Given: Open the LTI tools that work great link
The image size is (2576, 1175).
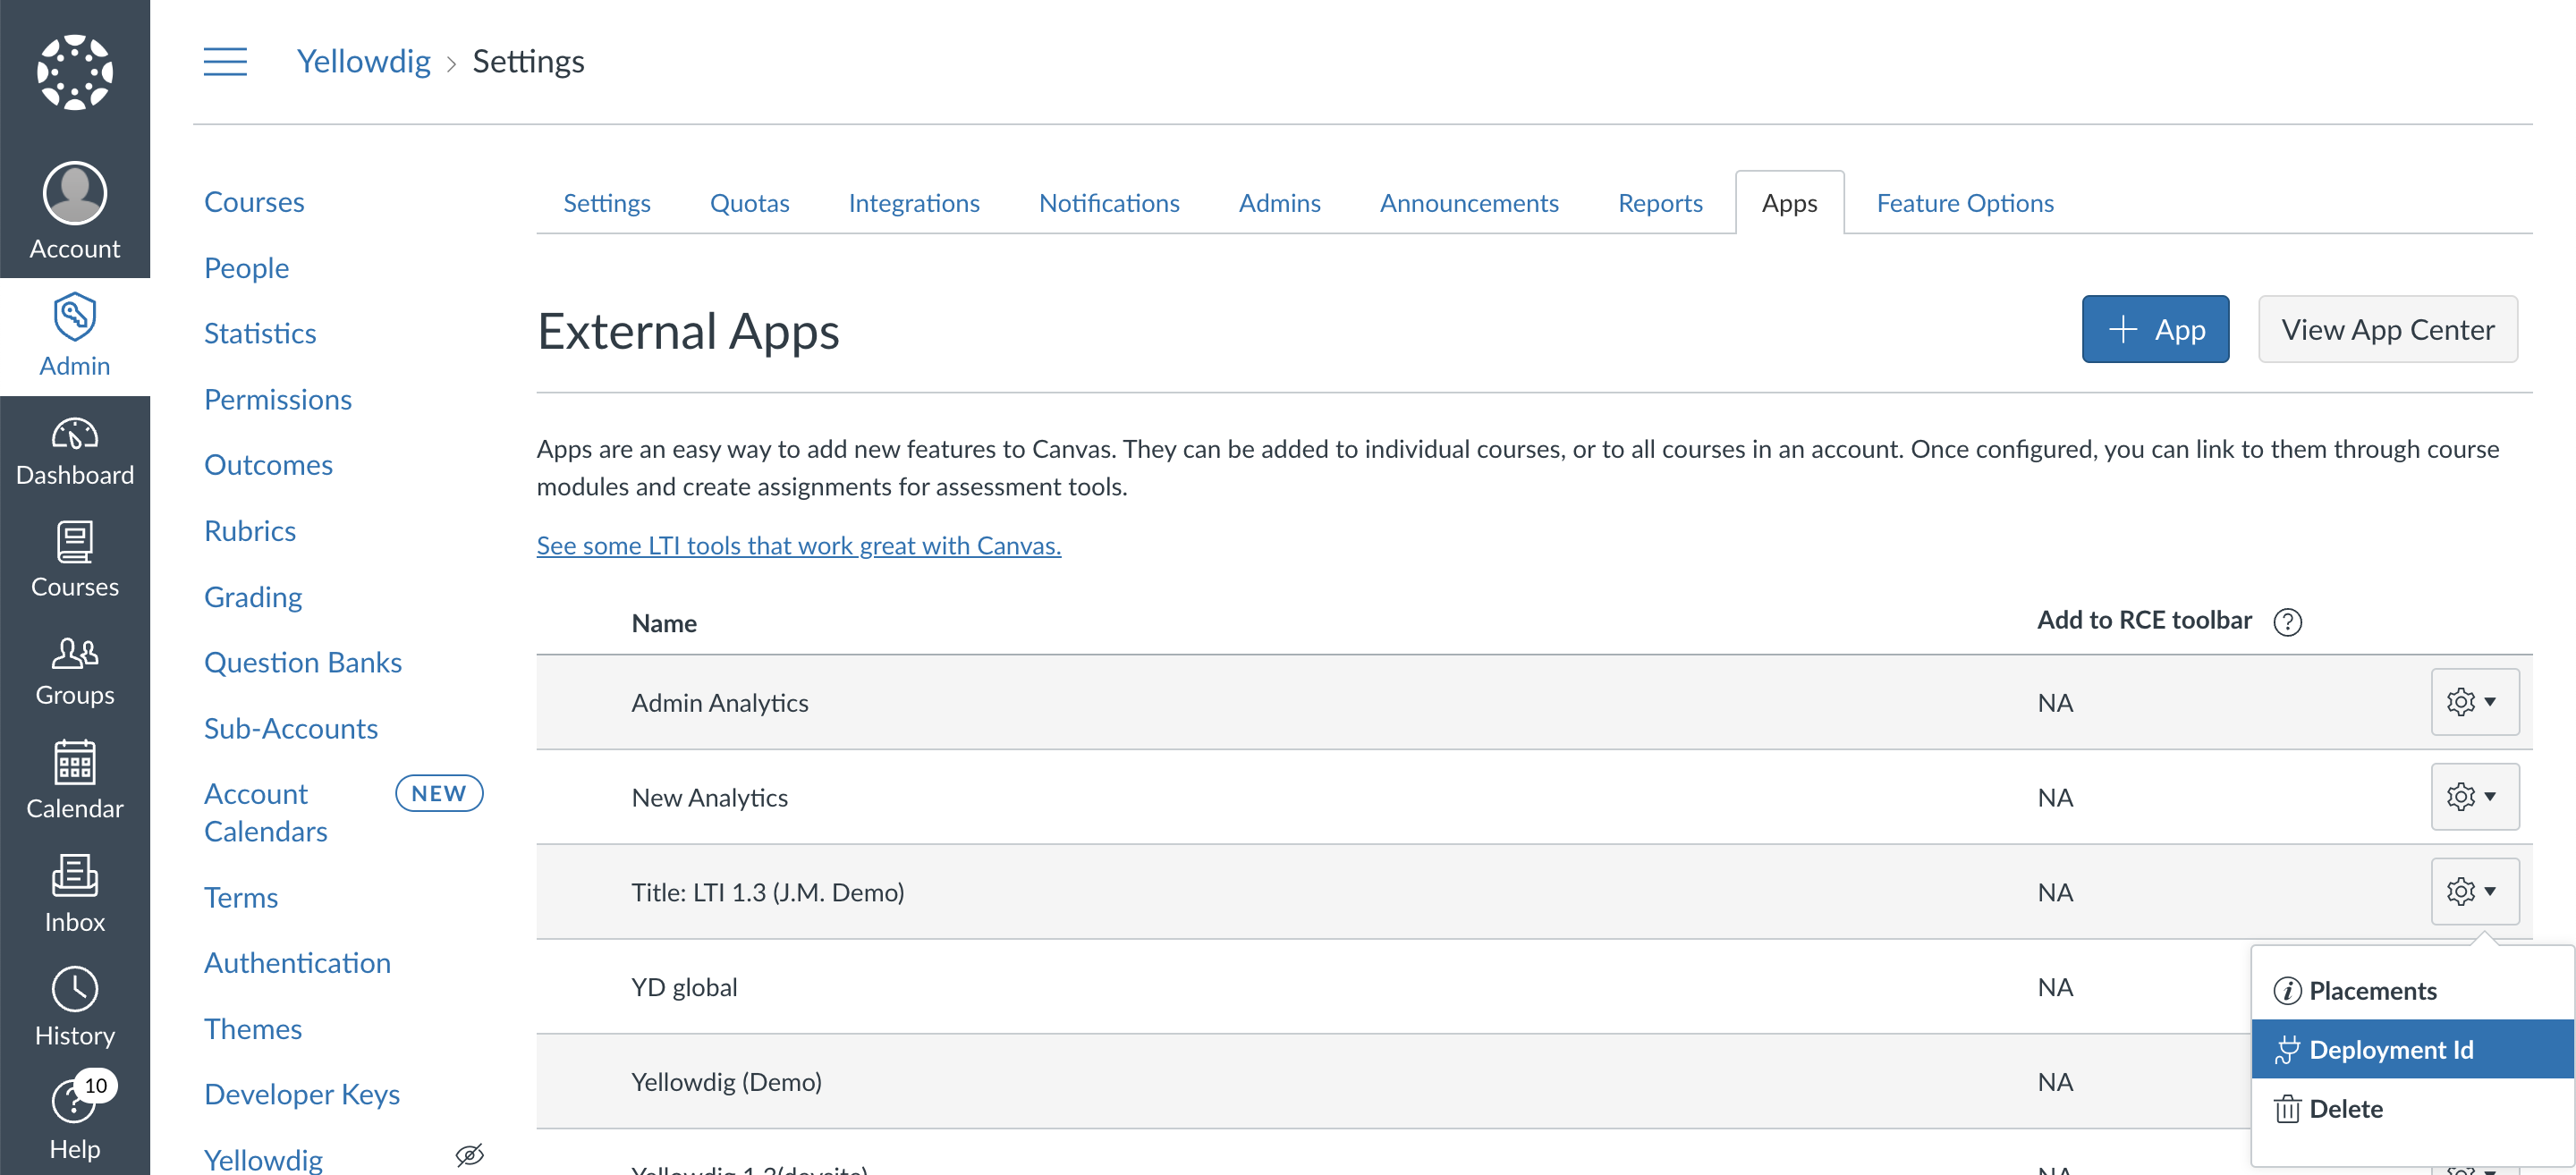Looking at the screenshot, I should 798,546.
